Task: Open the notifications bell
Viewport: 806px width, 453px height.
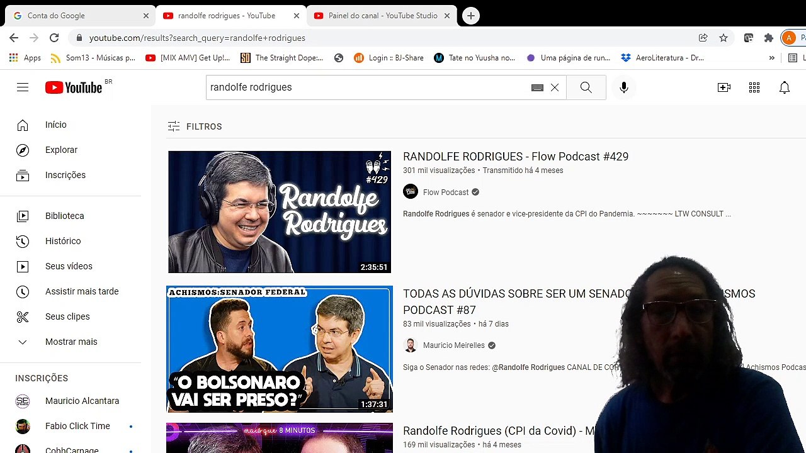Action: [785, 87]
